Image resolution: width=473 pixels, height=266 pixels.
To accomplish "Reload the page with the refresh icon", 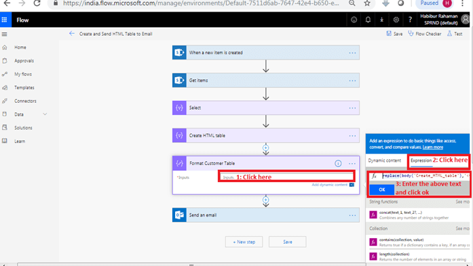I will point(37,3).
